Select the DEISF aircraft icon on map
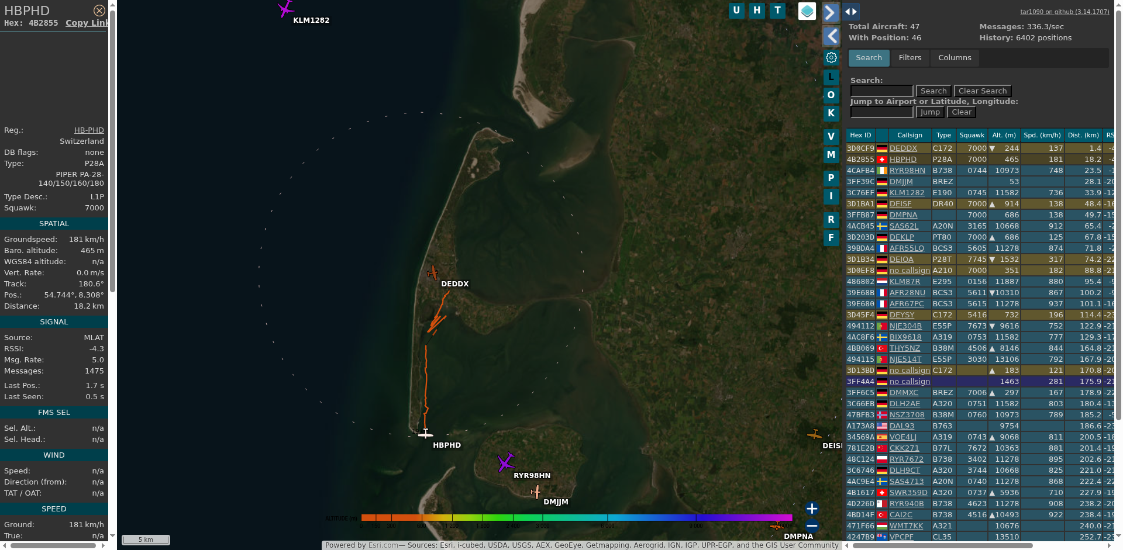 pyautogui.click(x=814, y=434)
